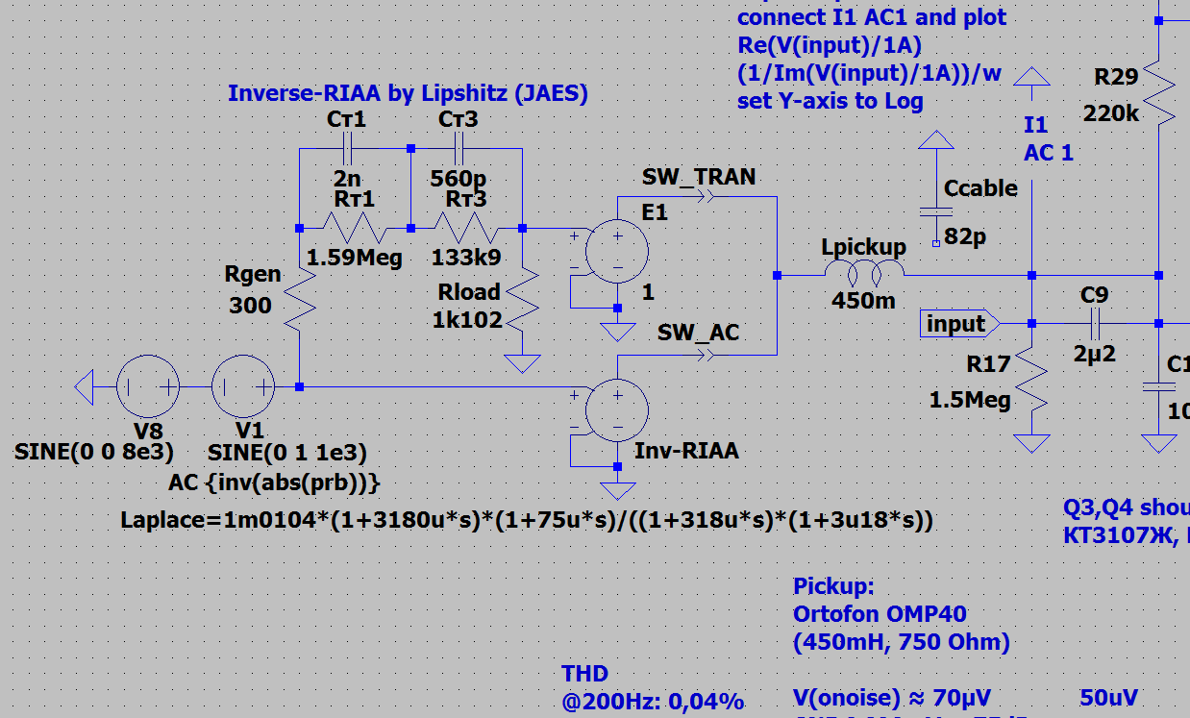The width and height of the screenshot is (1190, 718).
Task: Click the Inverse-RIAA by Lipshitz comment
Action: (x=408, y=93)
